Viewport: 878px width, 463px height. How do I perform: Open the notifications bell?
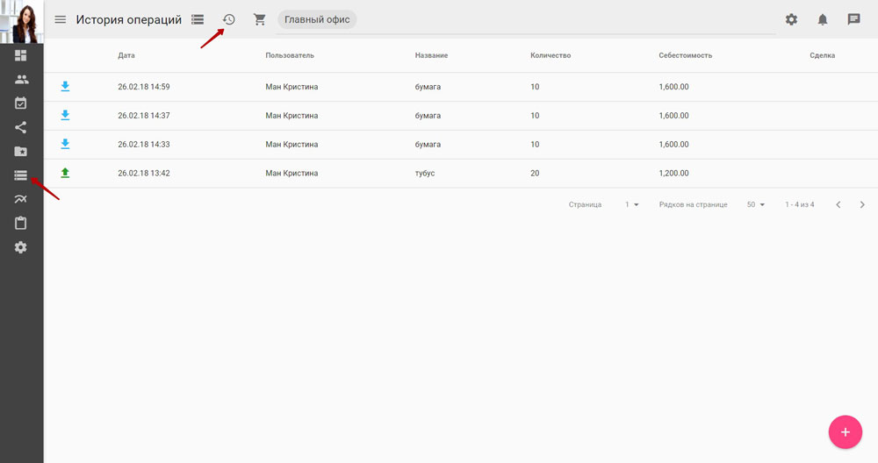pyautogui.click(x=823, y=19)
